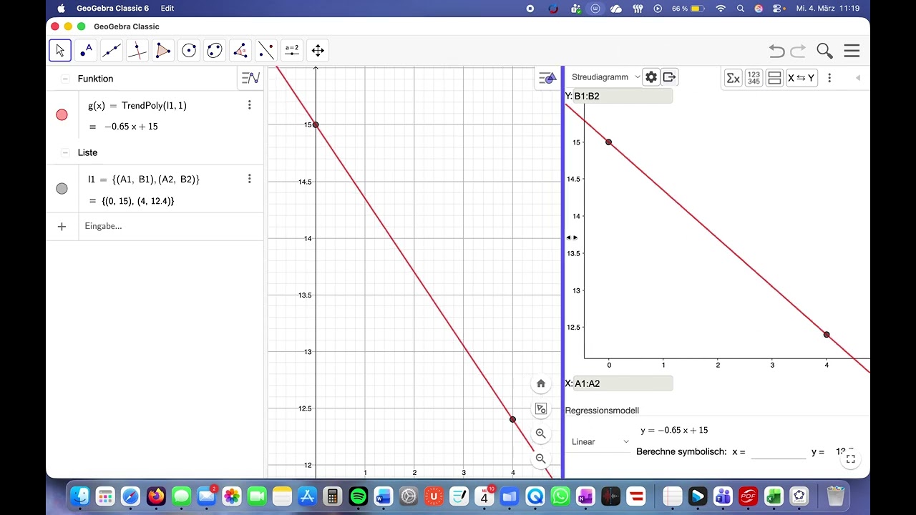Reset graphics view with the home button
916x515 pixels.
click(541, 383)
